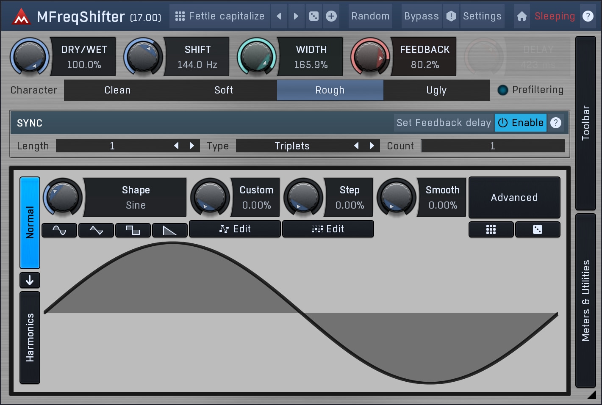Select the sawtooth wave shape icon
This screenshot has width=602, height=405.
pyautogui.click(x=169, y=230)
